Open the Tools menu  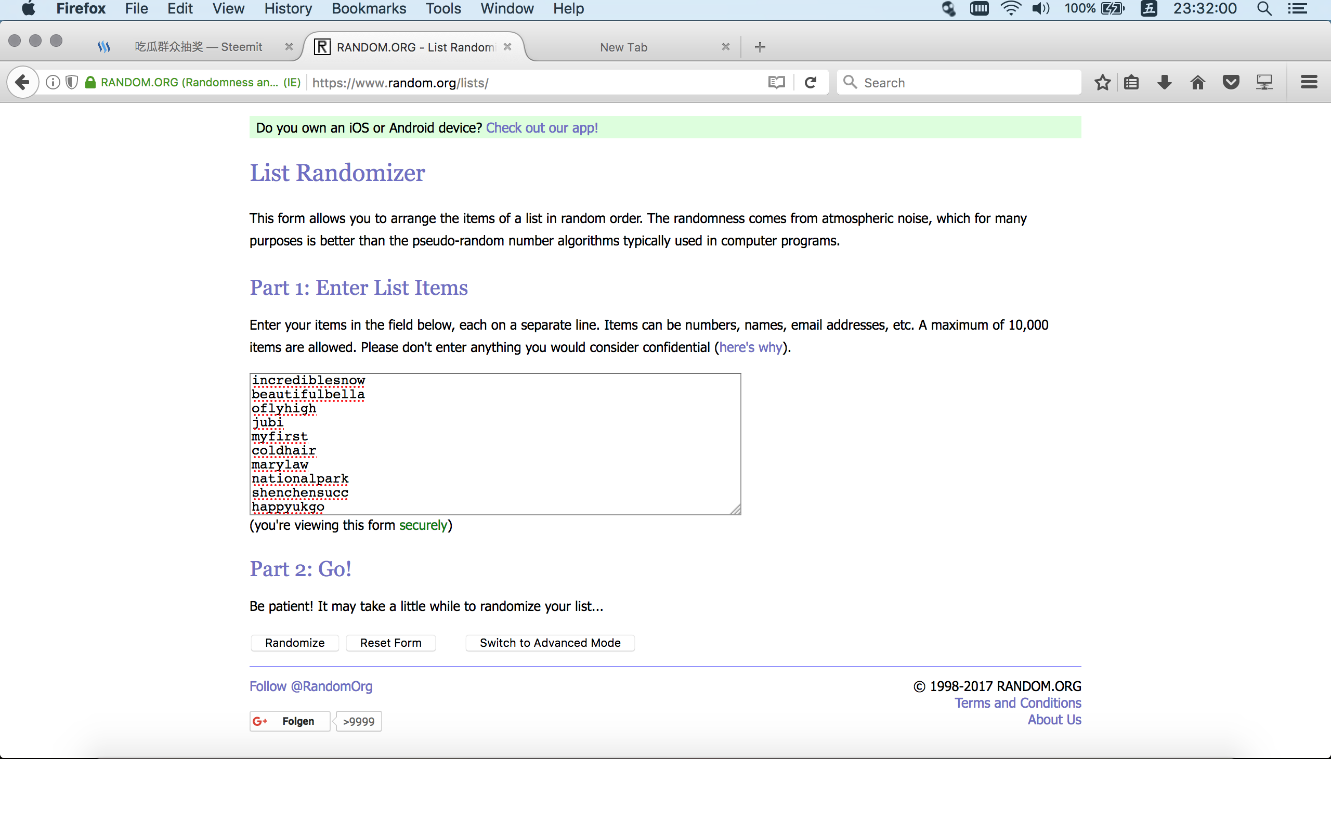tap(443, 9)
